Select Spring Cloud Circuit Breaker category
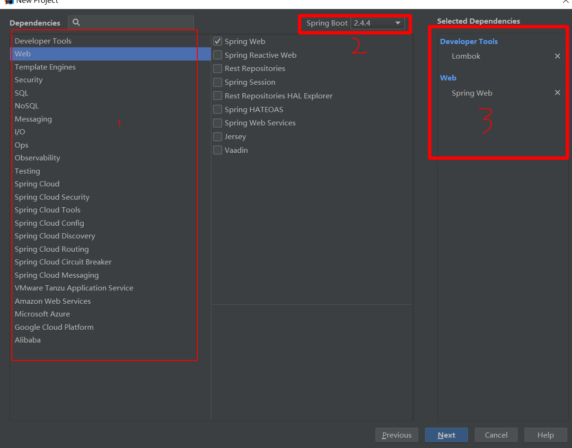 coord(110,262)
